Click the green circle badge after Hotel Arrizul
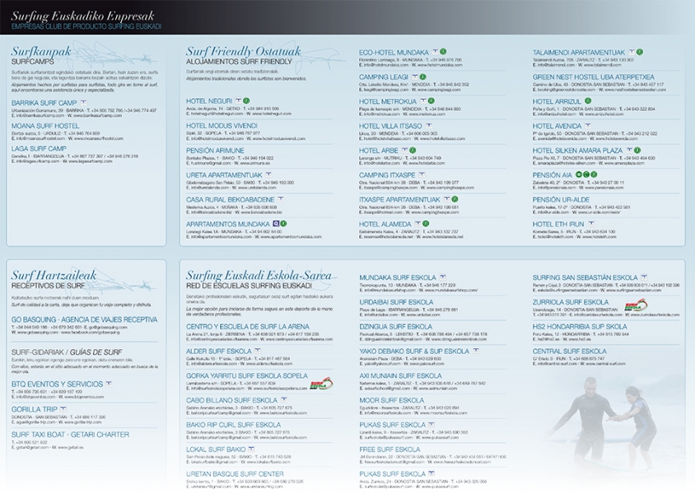 pyautogui.click(x=588, y=101)
